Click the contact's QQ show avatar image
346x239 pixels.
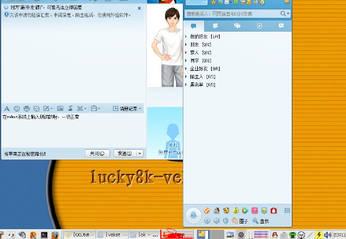pos(165,45)
